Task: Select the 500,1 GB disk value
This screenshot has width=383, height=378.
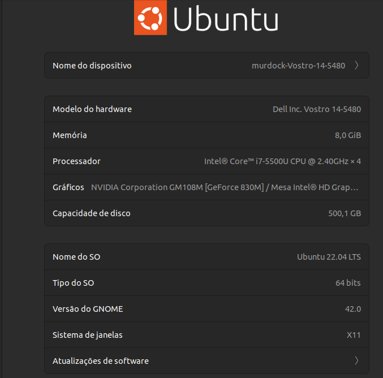Action: click(x=345, y=213)
